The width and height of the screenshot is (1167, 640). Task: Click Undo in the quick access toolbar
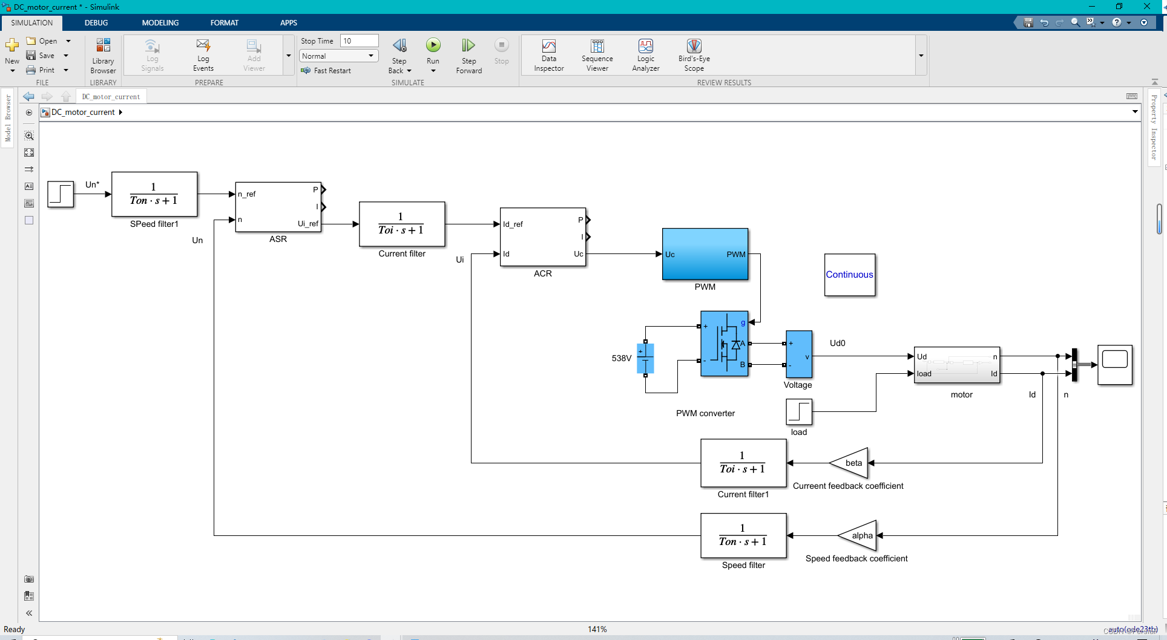pyautogui.click(x=1044, y=22)
